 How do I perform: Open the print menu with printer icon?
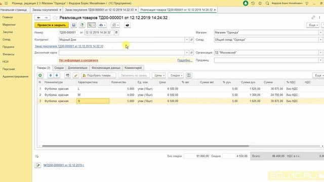click(102, 25)
